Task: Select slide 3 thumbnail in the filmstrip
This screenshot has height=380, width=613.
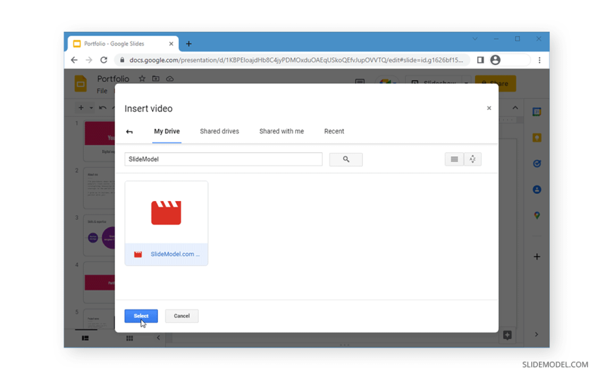Action: coord(99,235)
